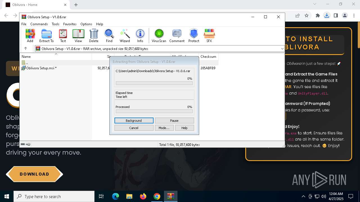Go back in Chrome
Screen dimensions: 360x202
tap(6, 16)
